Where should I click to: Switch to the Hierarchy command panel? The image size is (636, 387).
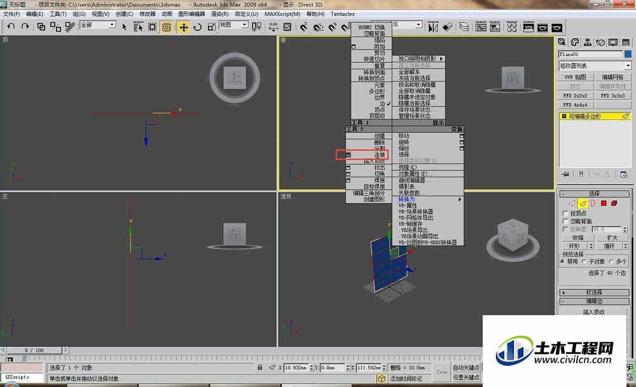(x=587, y=43)
